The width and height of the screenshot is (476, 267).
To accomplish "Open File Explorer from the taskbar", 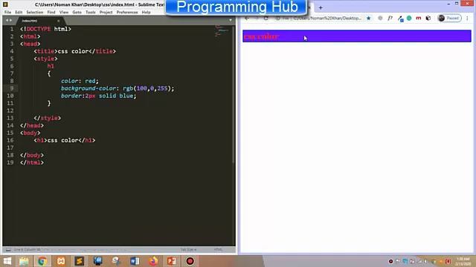I will (24, 261).
